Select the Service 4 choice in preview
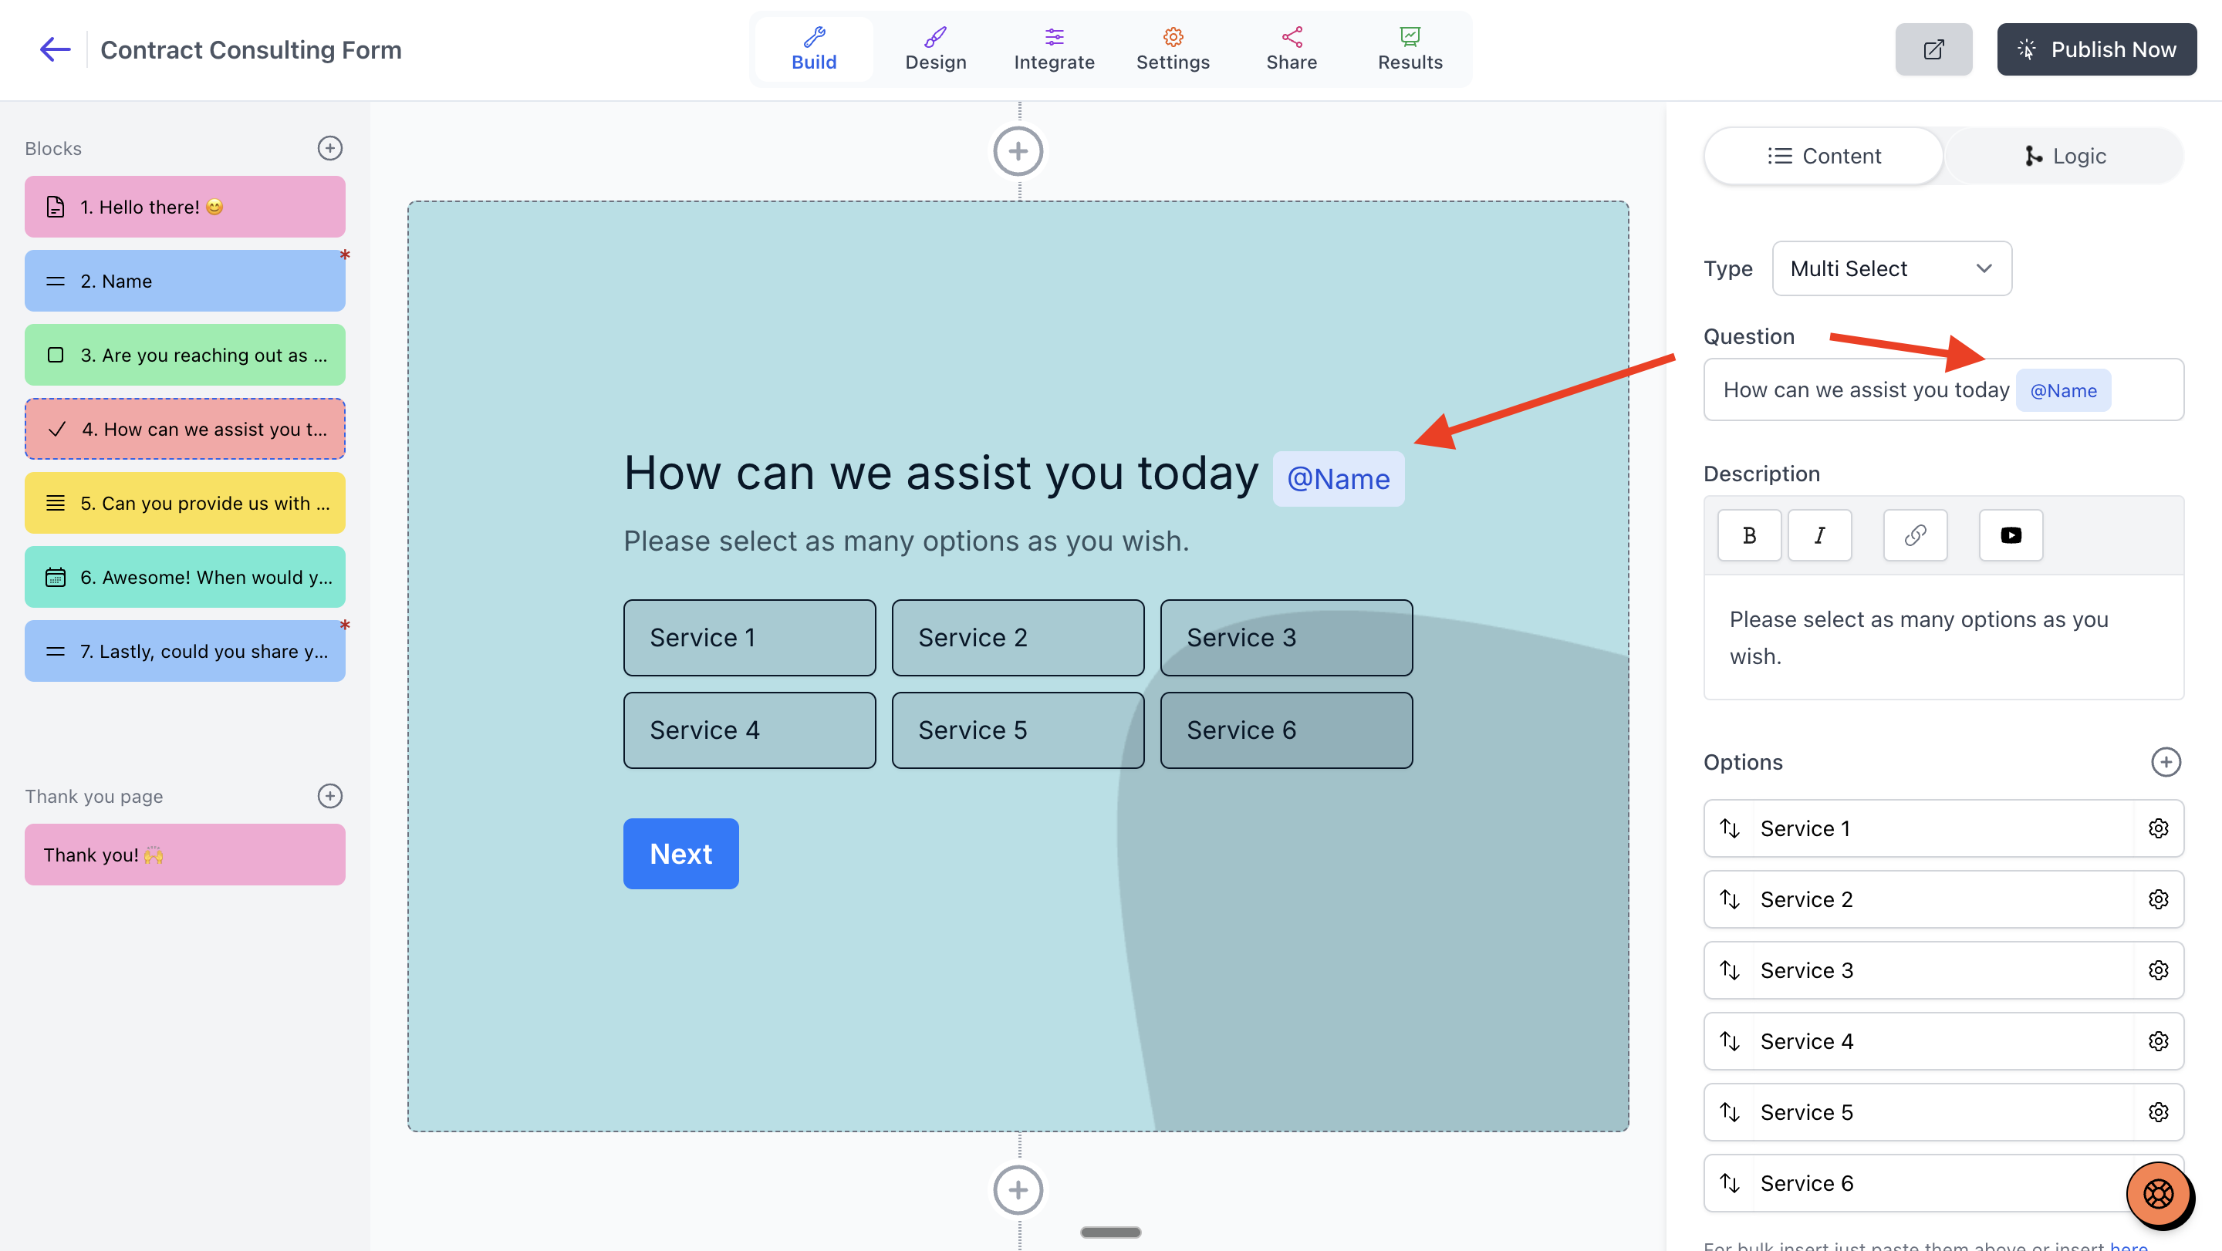This screenshot has height=1251, width=2222. tap(750, 730)
